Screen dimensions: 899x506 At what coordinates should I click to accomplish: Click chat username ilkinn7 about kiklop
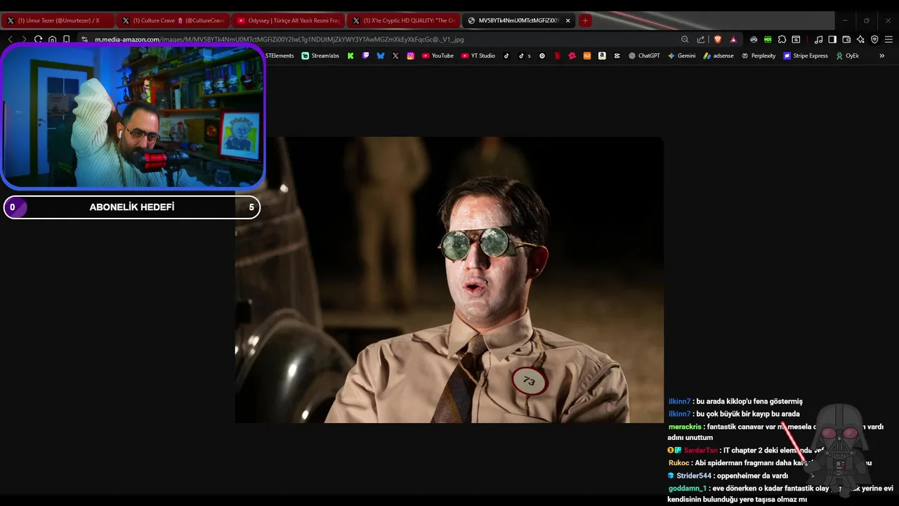click(679, 401)
